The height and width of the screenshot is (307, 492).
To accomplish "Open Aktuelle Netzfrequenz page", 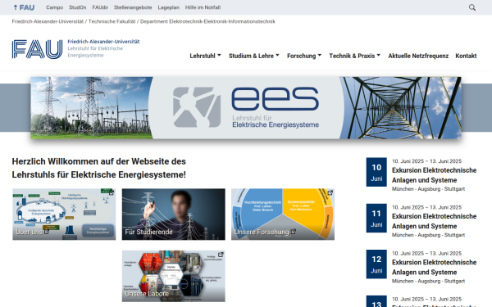I will [x=418, y=56].
